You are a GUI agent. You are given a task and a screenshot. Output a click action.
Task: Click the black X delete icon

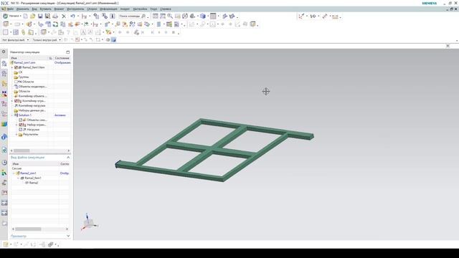click(64, 16)
